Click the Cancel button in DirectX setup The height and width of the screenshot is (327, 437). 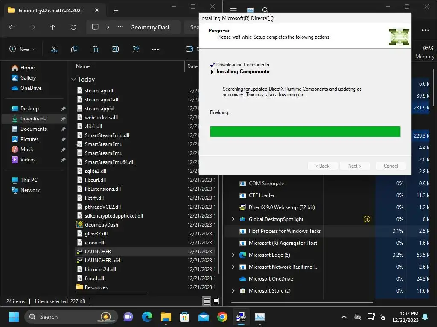391,166
